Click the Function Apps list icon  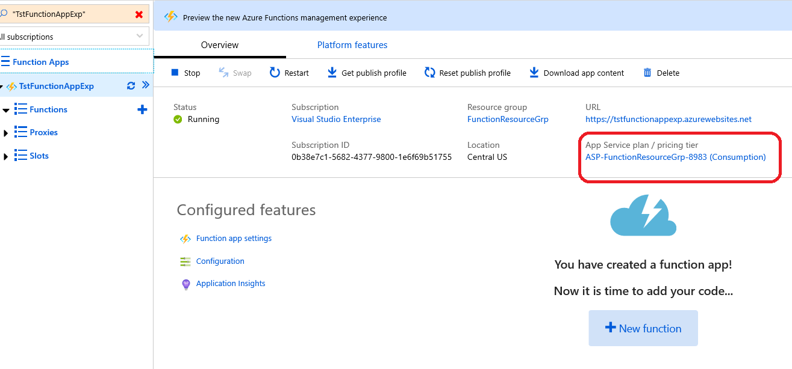pyautogui.click(x=5, y=61)
